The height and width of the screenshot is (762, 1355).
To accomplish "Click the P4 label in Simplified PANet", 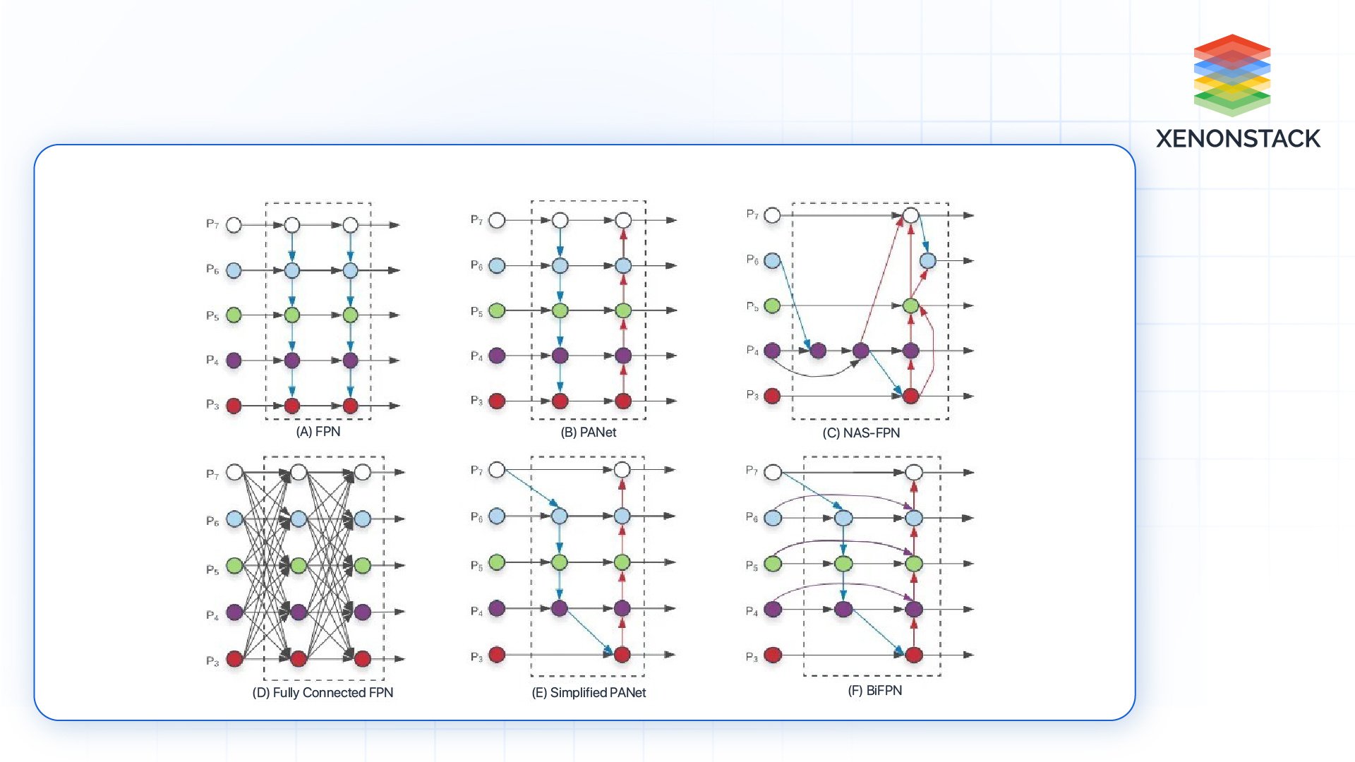I will [477, 612].
